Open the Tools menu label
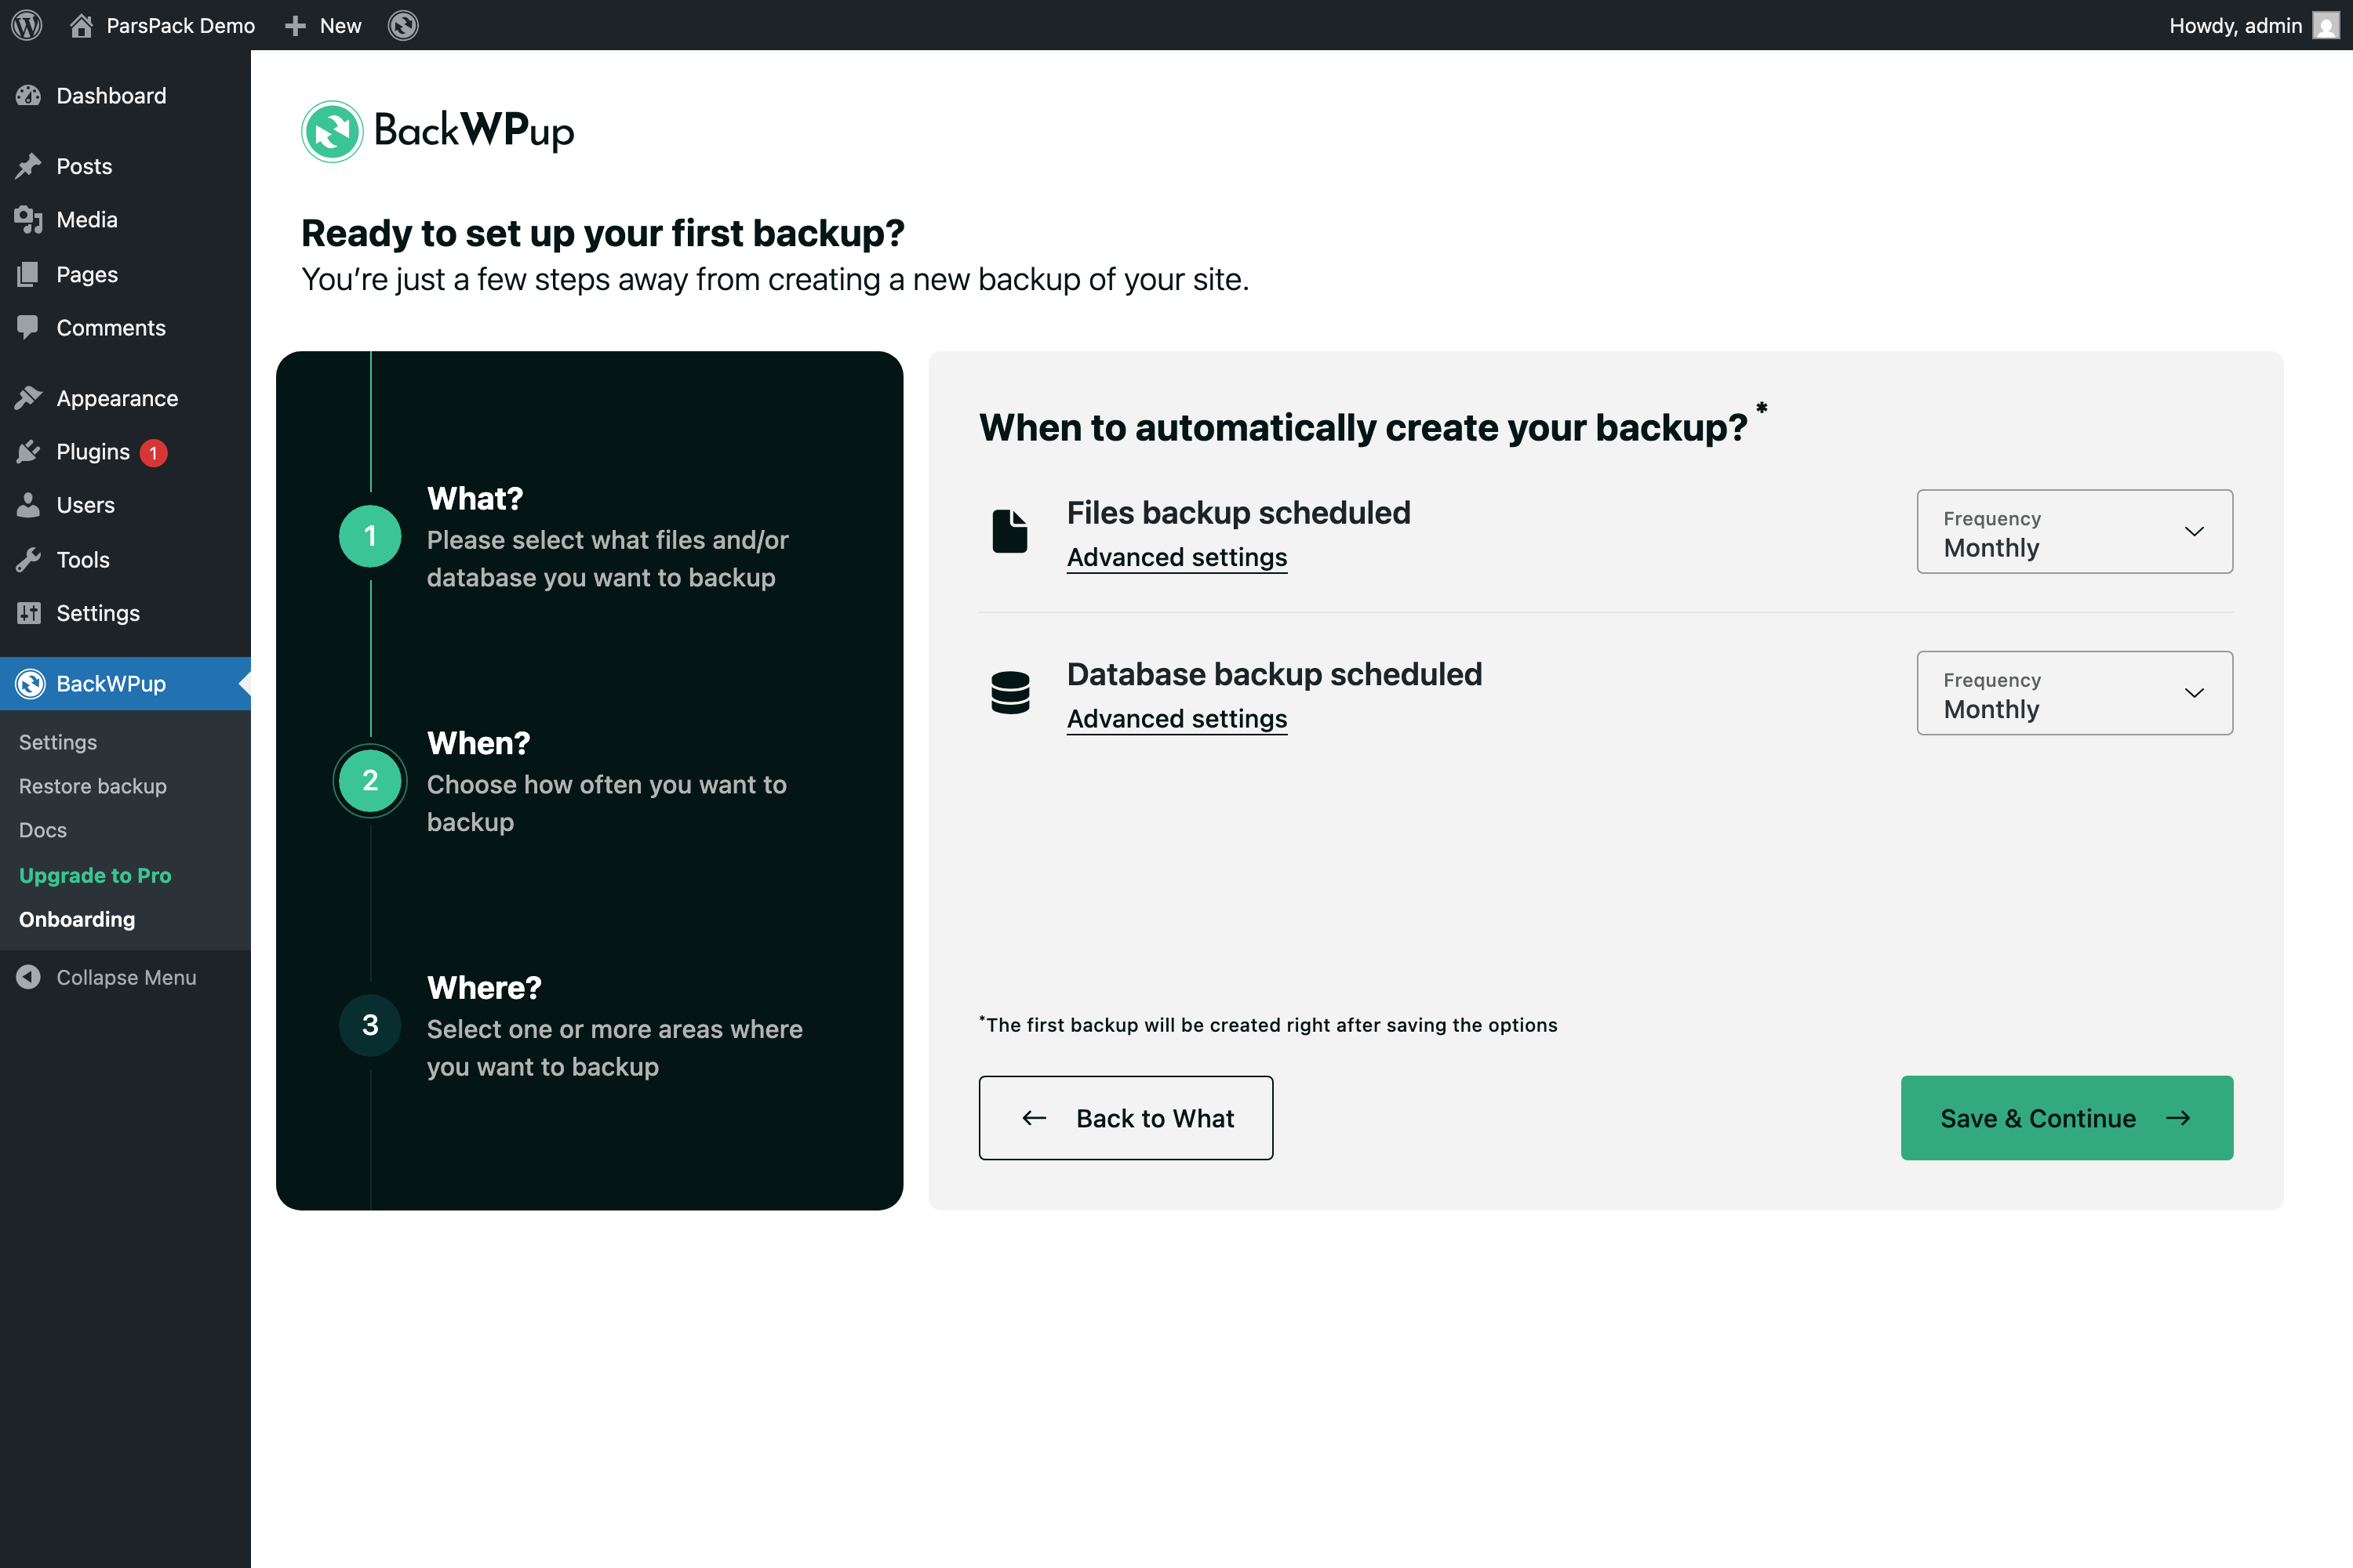The width and height of the screenshot is (2353, 1568). [x=83, y=559]
